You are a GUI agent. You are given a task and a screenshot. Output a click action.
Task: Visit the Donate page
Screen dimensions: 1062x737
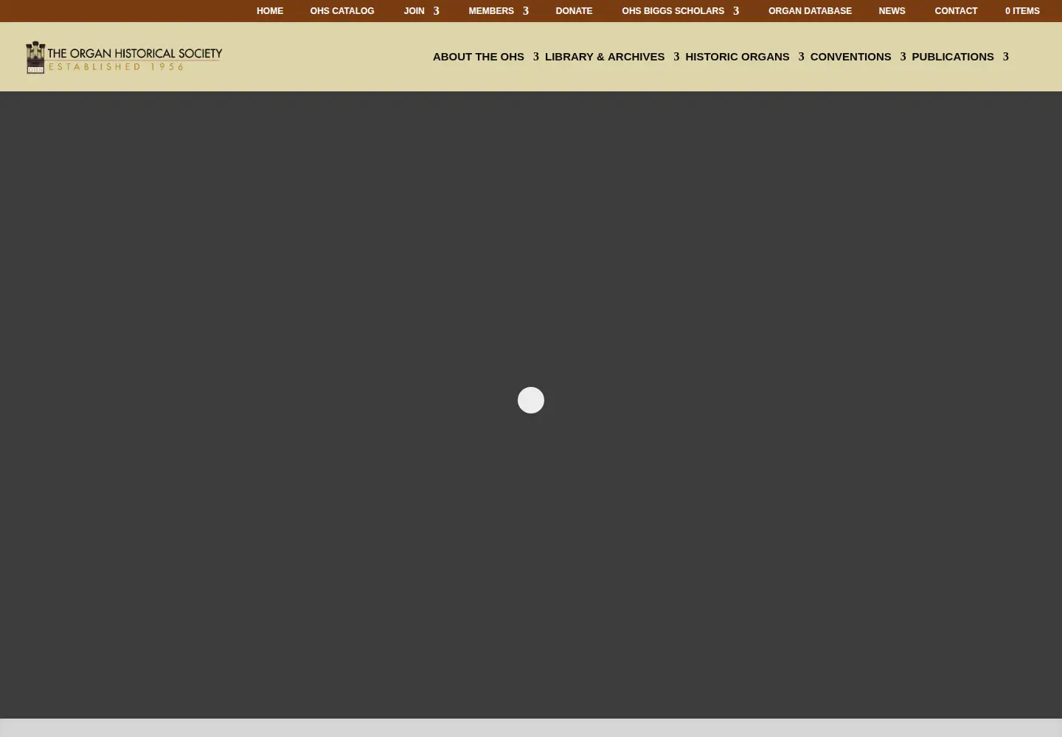coord(574,11)
